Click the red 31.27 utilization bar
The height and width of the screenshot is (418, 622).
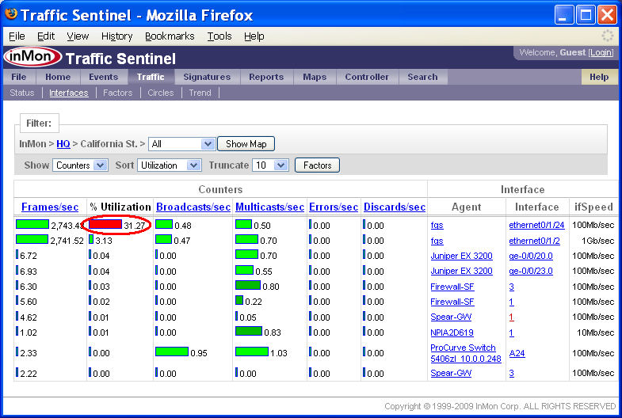tap(105, 224)
